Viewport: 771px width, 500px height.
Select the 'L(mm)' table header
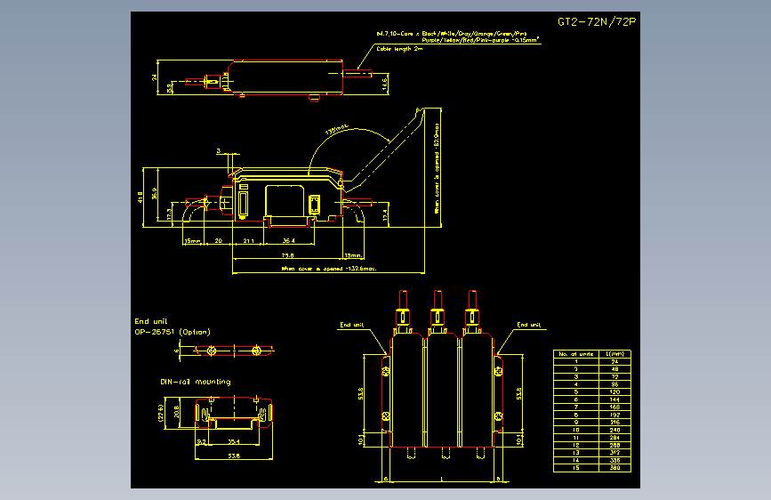tap(614, 354)
